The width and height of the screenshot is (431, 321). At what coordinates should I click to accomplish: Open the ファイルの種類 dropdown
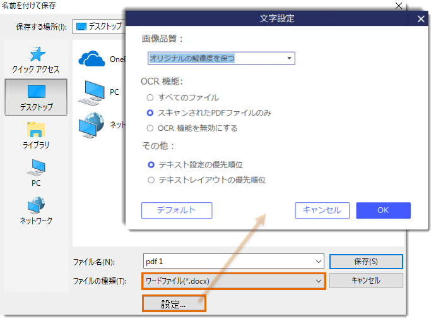pyautogui.click(x=319, y=281)
